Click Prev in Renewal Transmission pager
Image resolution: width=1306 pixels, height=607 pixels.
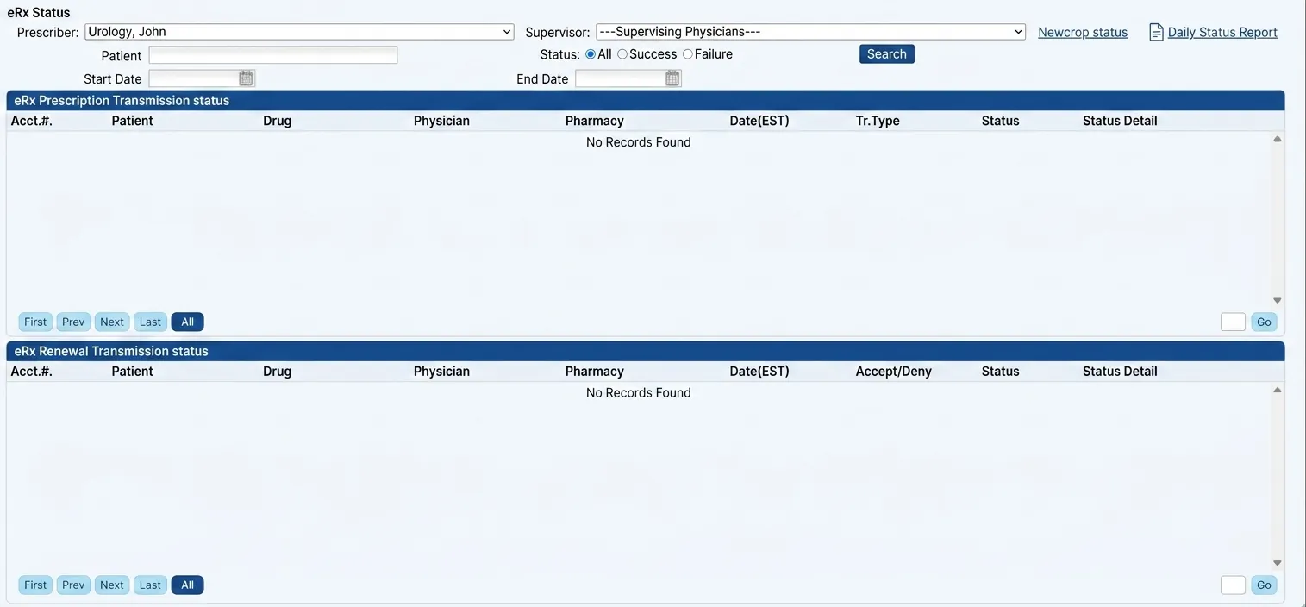[73, 585]
